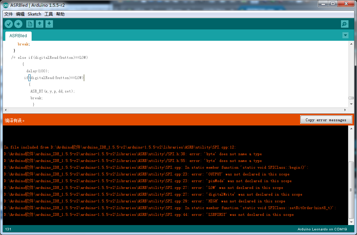Click the Upload arrow icon
This screenshot has width=357, height=235.
[x=18, y=24]
